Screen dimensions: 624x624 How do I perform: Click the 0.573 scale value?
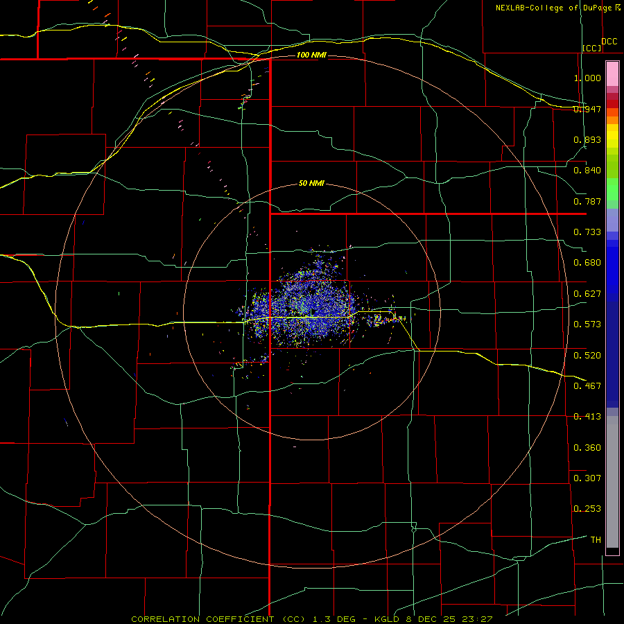pos(587,324)
